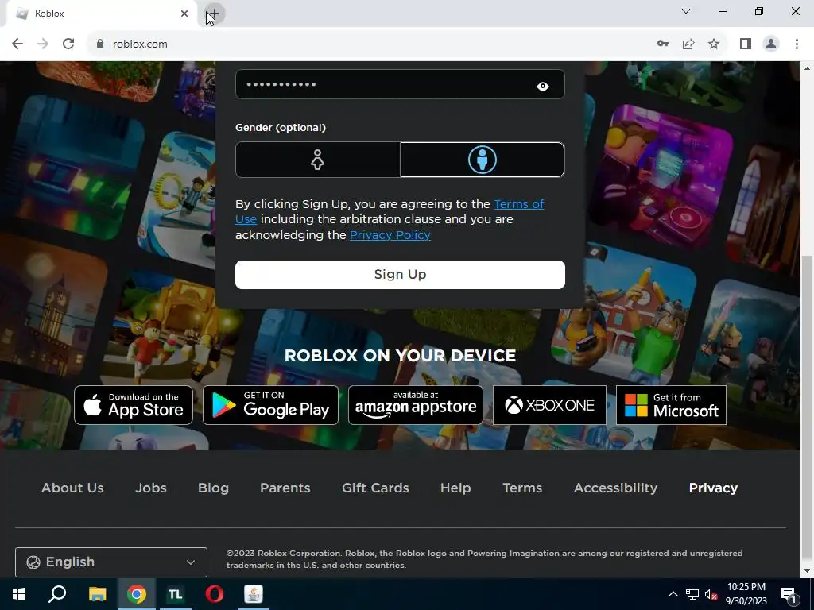Screen dimensions: 814x610
Task: Select the male gender option
Action: pos(483,160)
